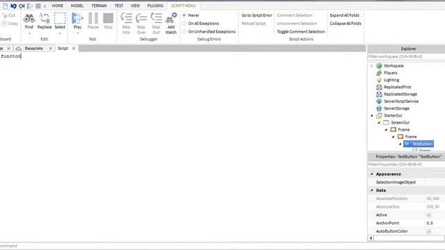Open the PLUGINS ribbon tab

click(155, 6)
